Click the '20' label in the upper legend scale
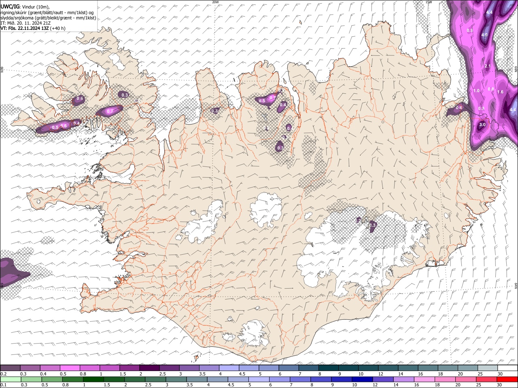Viewport: 518px width, 388px height. pyautogui.click(x=460, y=374)
